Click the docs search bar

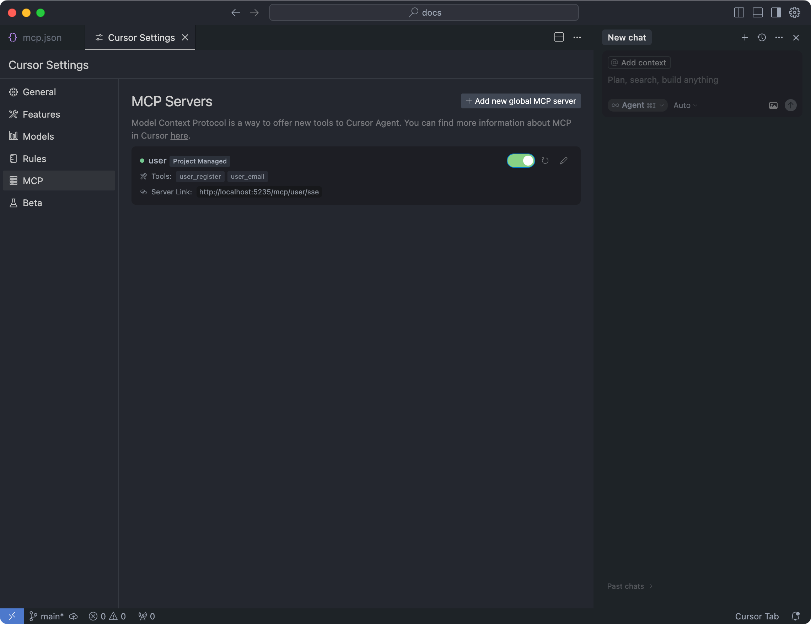[424, 13]
